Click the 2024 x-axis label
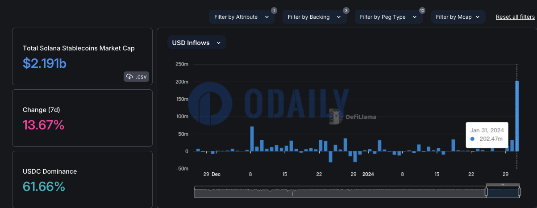Image resolution: width=537 pixels, height=208 pixels. coord(368,174)
